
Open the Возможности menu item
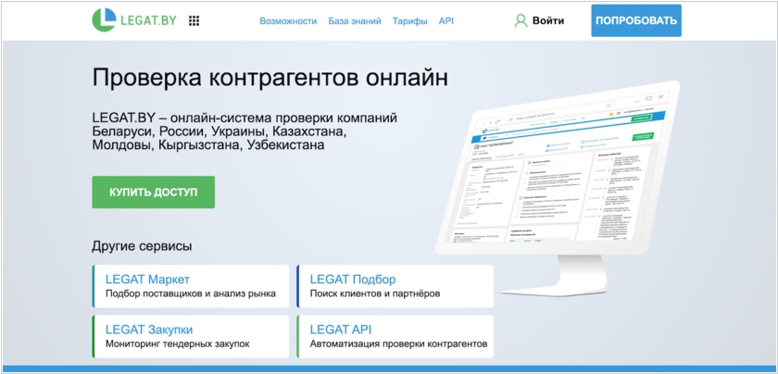(288, 21)
